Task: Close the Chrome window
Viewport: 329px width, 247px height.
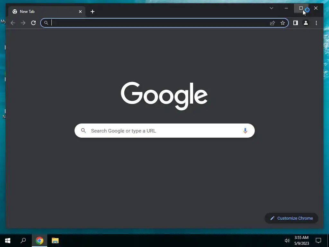Action: (x=316, y=8)
